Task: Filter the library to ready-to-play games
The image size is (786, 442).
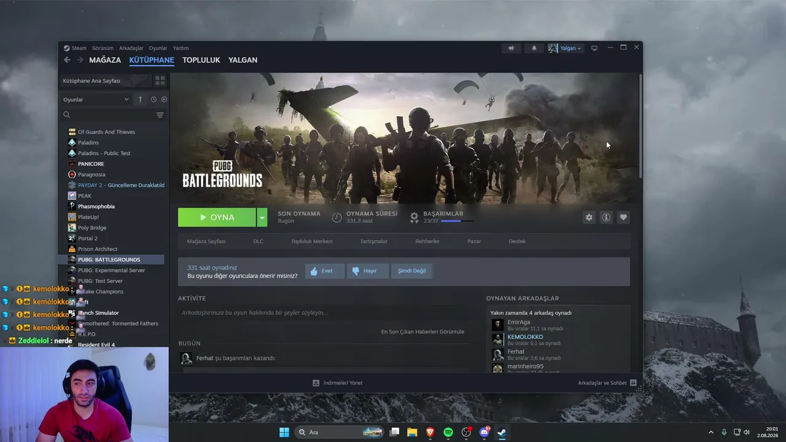Action: pos(164,99)
